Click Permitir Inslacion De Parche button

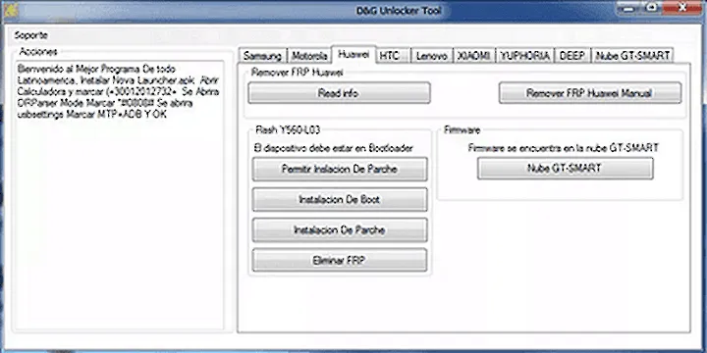pos(340,170)
